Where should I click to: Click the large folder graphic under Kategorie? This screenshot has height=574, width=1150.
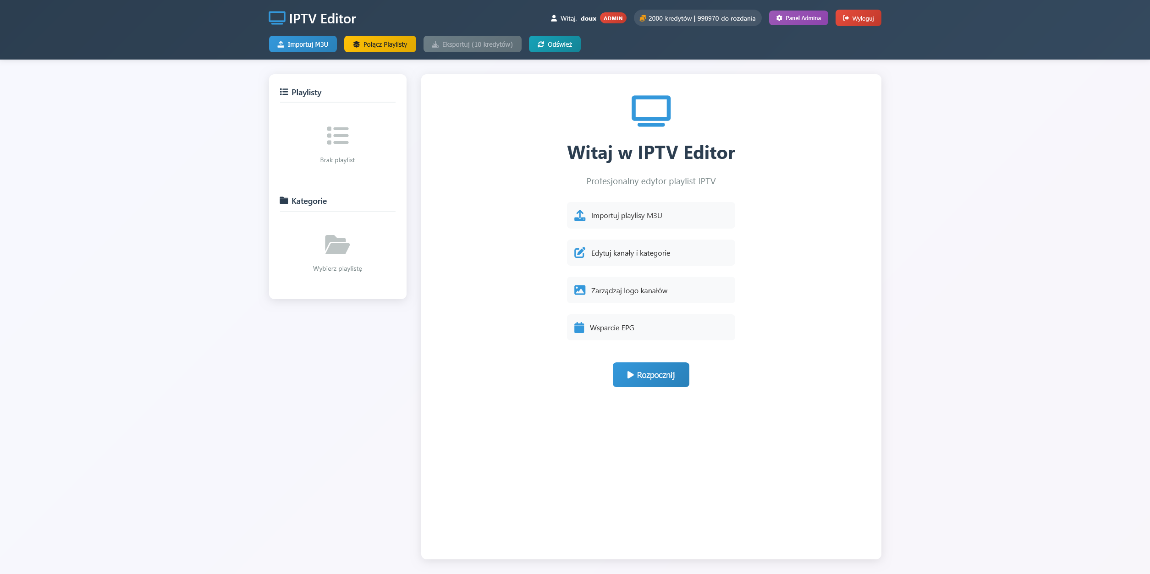tap(337, 244)
